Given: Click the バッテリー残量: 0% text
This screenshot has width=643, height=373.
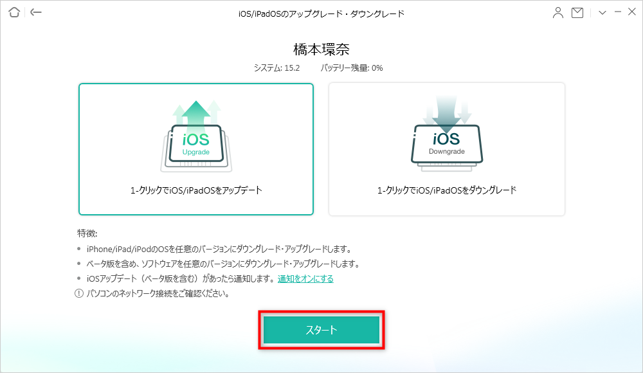Looking at the screenshot, I should point(352,68).
